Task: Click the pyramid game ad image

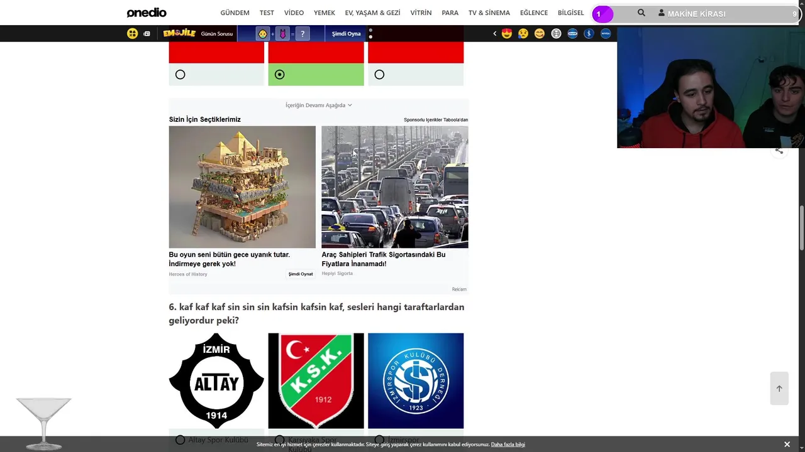Action: (x=242, y=187)
